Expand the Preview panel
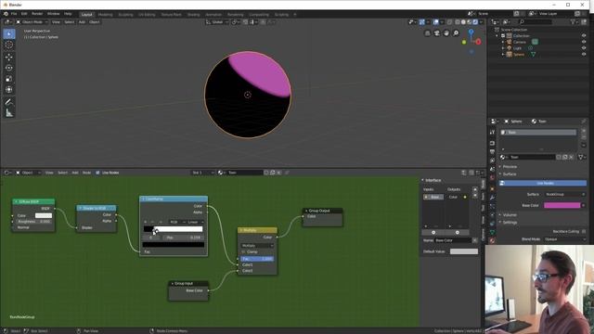Image resolution: width=594 pixels, height=334 pixels. (x=510, y=167)
